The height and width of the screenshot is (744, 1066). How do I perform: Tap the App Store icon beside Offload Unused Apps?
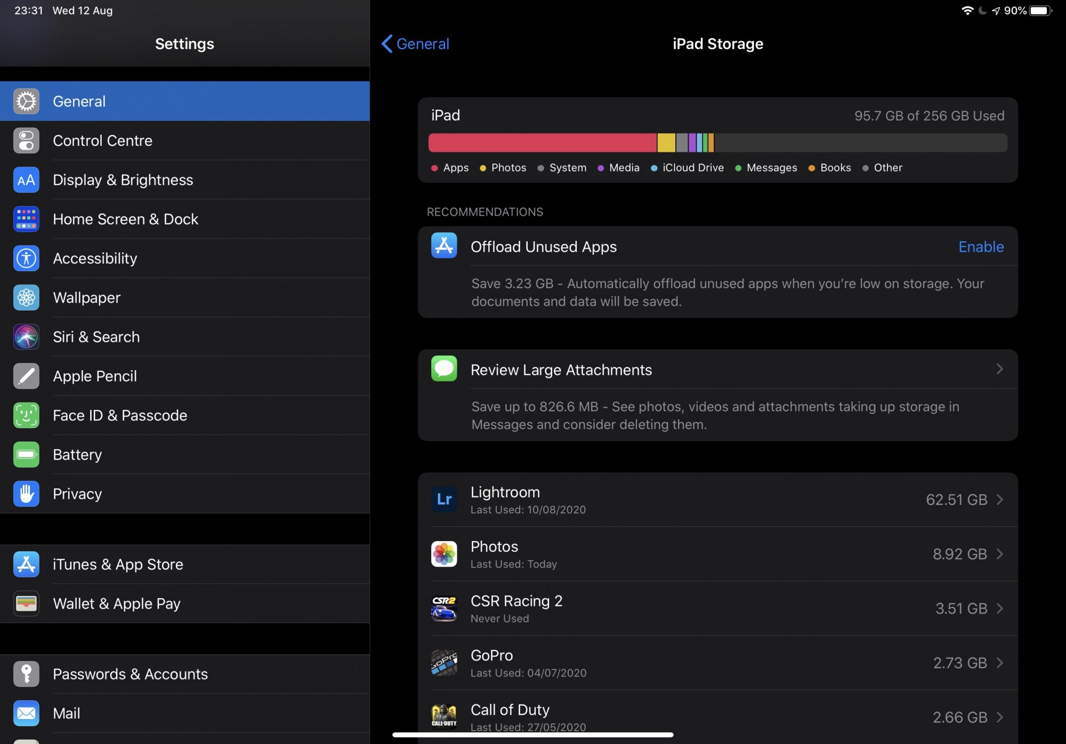point(444,246)
